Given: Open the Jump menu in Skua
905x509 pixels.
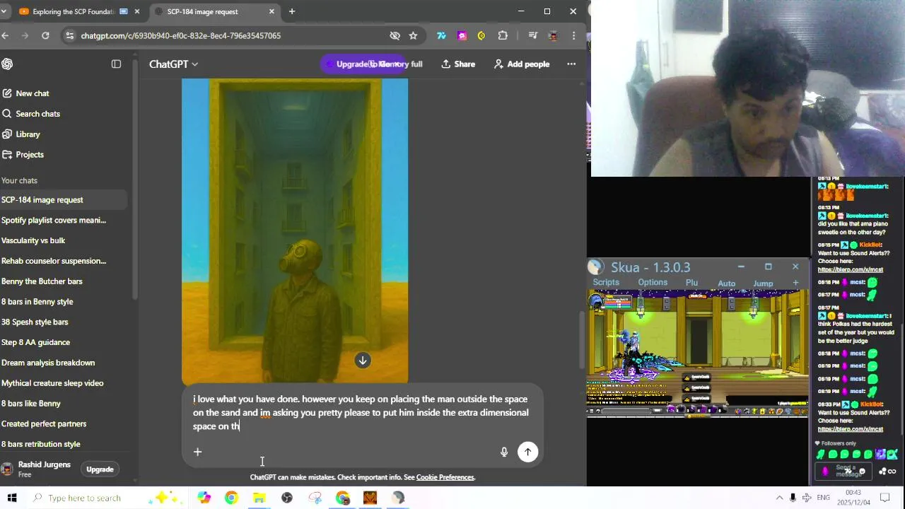Looking at the screenshot, I should coord(763,283).
